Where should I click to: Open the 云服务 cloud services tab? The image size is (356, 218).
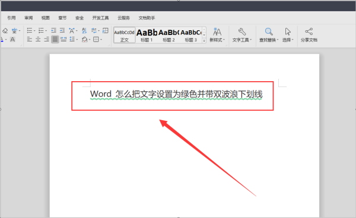[x=124, y=18]
